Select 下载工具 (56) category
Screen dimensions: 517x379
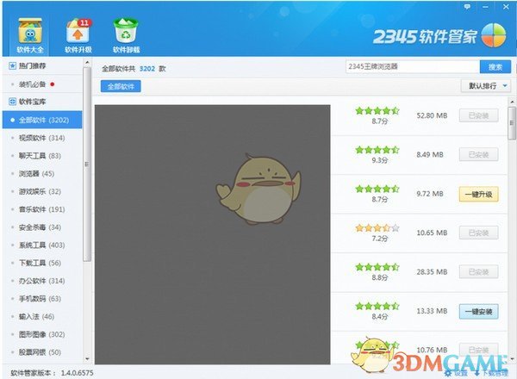pyautogui.click(x=42, y=263)
